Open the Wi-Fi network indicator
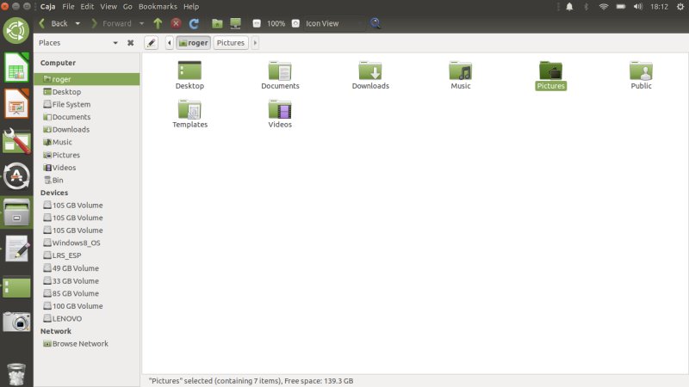Screen dimensions: 689x387 (x=604, y=7)
